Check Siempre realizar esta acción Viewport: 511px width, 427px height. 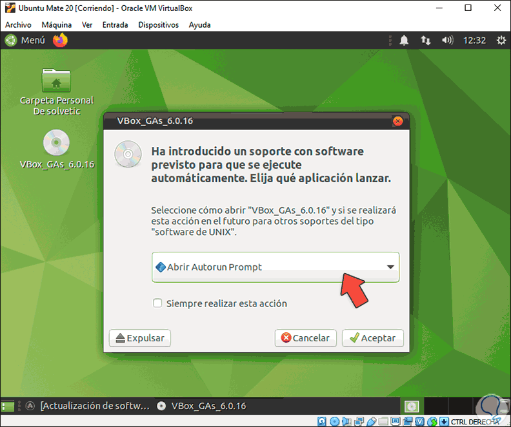point(157,303)
